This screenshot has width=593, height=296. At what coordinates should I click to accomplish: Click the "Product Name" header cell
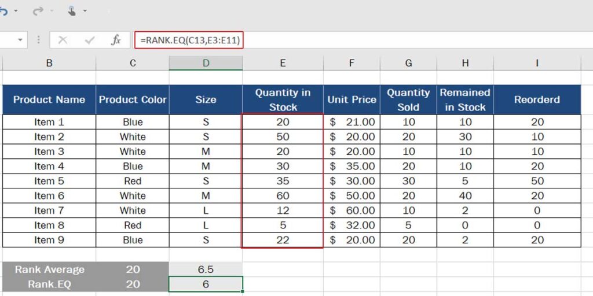pyautogui.click(x=49, y=99)
